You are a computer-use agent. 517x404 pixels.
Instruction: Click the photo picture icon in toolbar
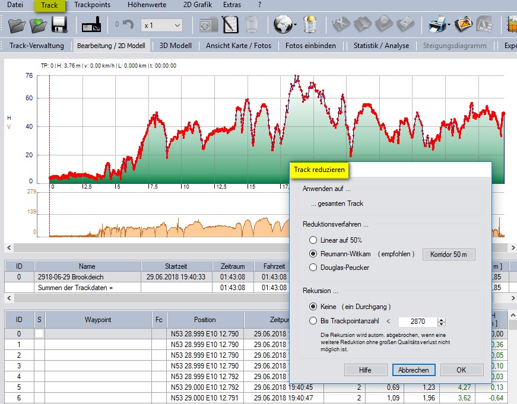tap(464, 25)
